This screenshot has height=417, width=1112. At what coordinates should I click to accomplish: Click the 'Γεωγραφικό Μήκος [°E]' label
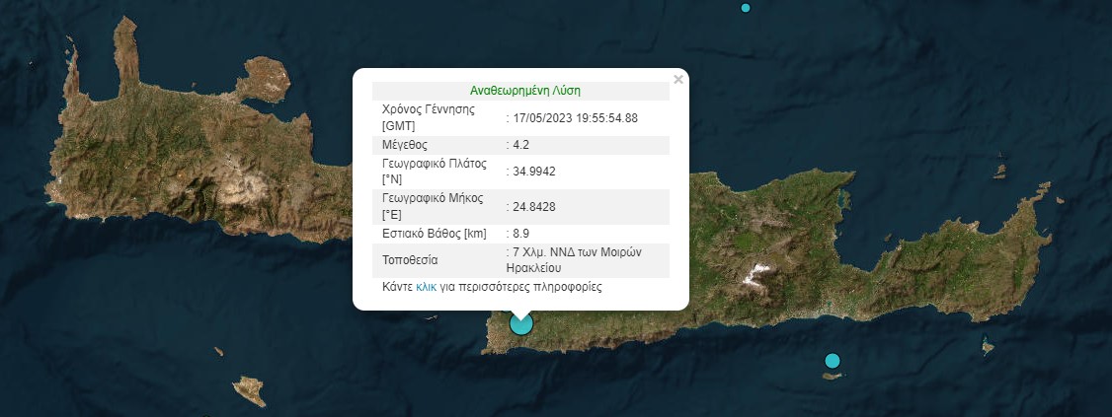[x=433, y=207]
